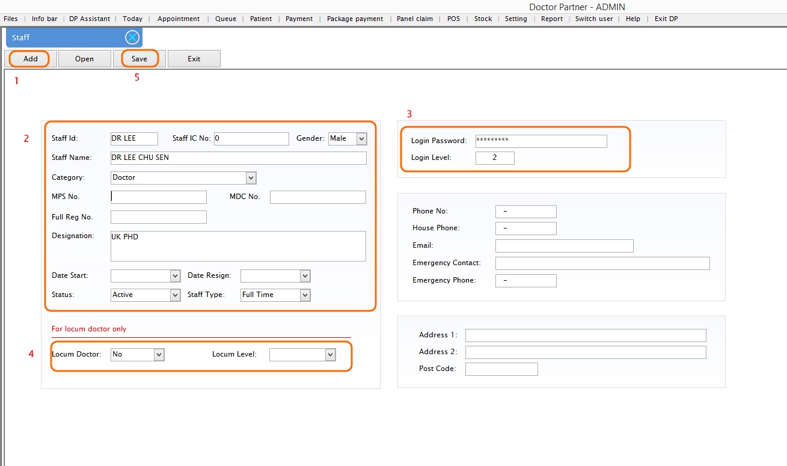Open the Locum Level dropdown
The image size is (787, 466).
coord(330,355)
